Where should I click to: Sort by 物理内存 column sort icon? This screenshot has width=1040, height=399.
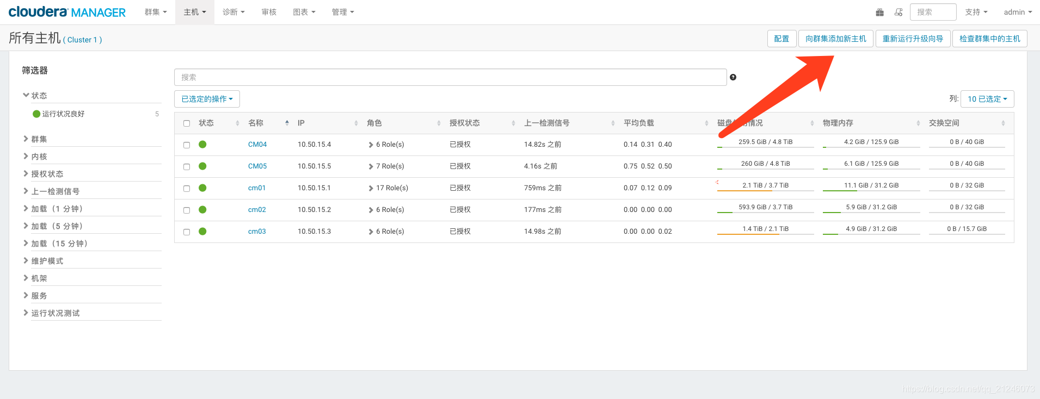pyautogui.click(x=918, y=123)
